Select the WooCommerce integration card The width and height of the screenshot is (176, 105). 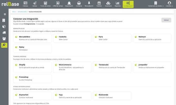coord(72,67)
